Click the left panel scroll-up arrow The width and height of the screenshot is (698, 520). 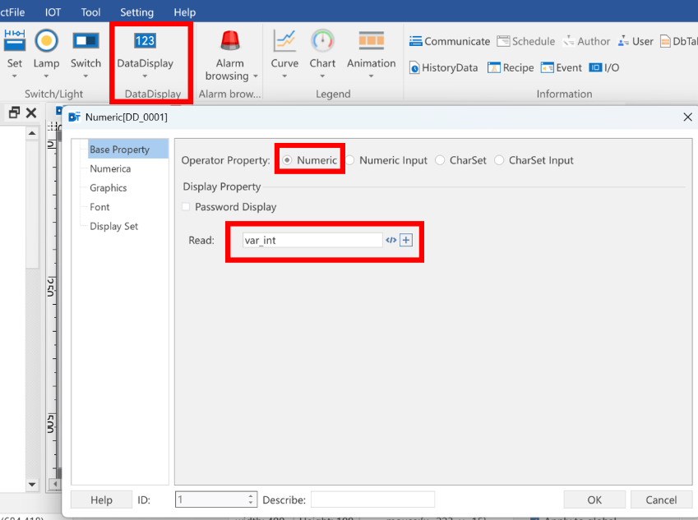32,133
